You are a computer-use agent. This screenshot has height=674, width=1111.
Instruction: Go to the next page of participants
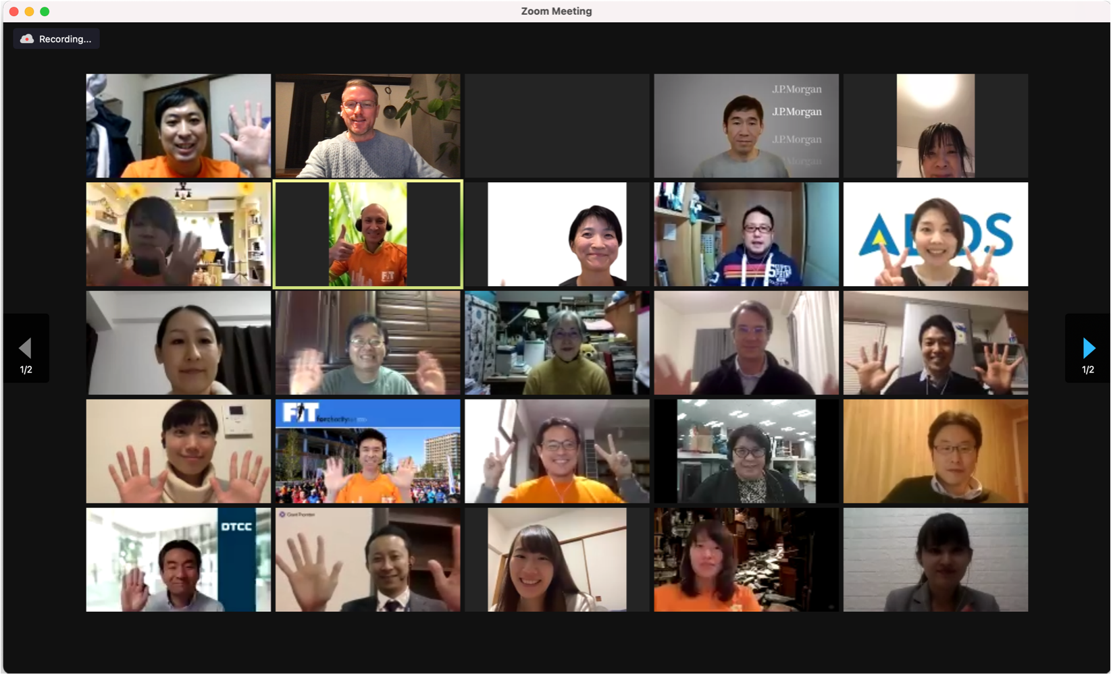click(x=1088, y=349)
